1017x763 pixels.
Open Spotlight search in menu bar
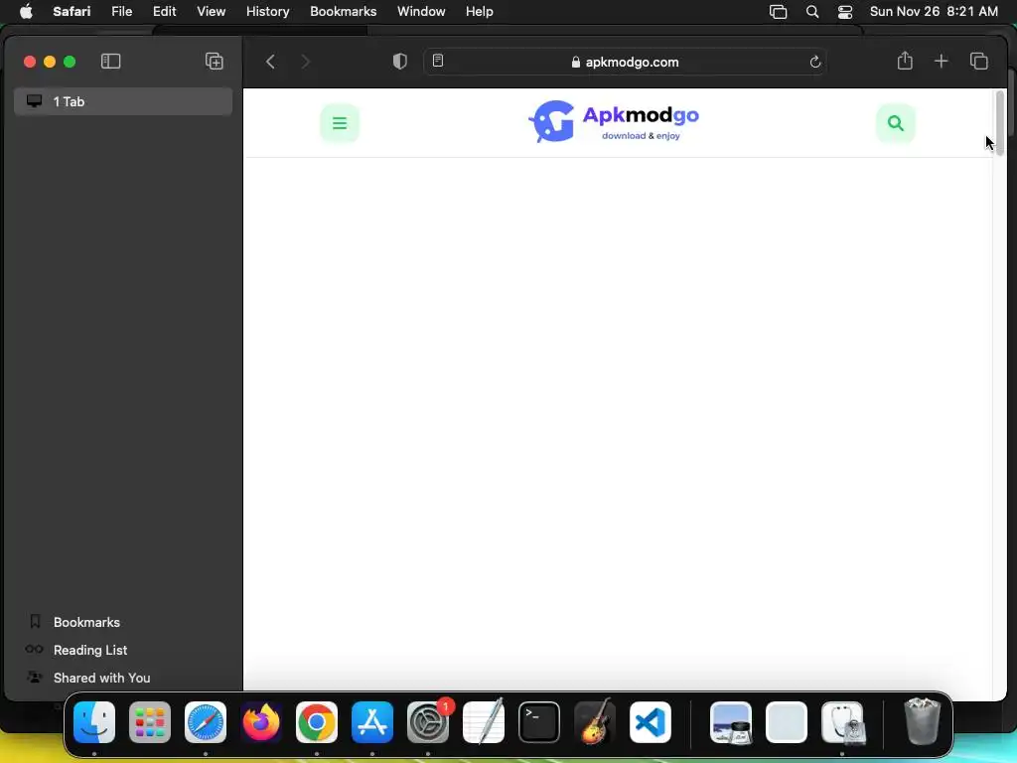(812, 12)
